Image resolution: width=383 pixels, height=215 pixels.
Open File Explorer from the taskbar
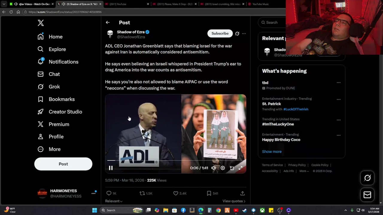point(165,210)
